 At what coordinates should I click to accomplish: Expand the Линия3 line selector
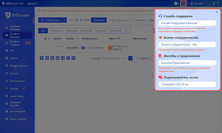tap(33, 4)
